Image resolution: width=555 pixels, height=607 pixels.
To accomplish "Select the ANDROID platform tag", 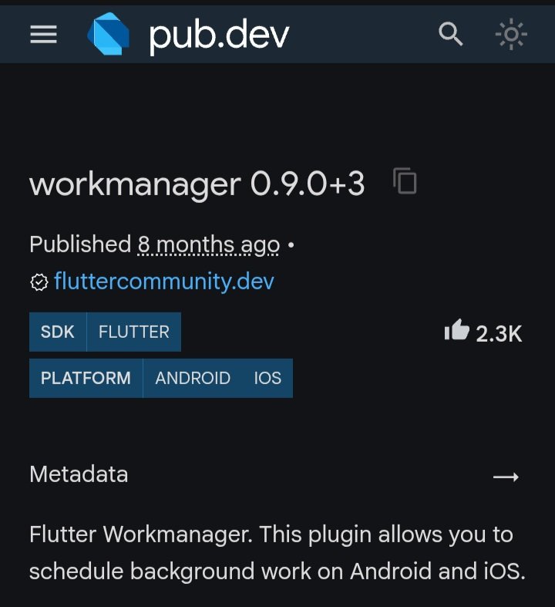I will 193,378.
